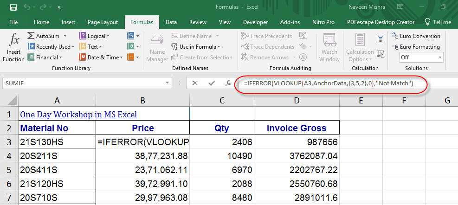Select column A header
This screenshot has width=458, height=205.
pos(57,101)
